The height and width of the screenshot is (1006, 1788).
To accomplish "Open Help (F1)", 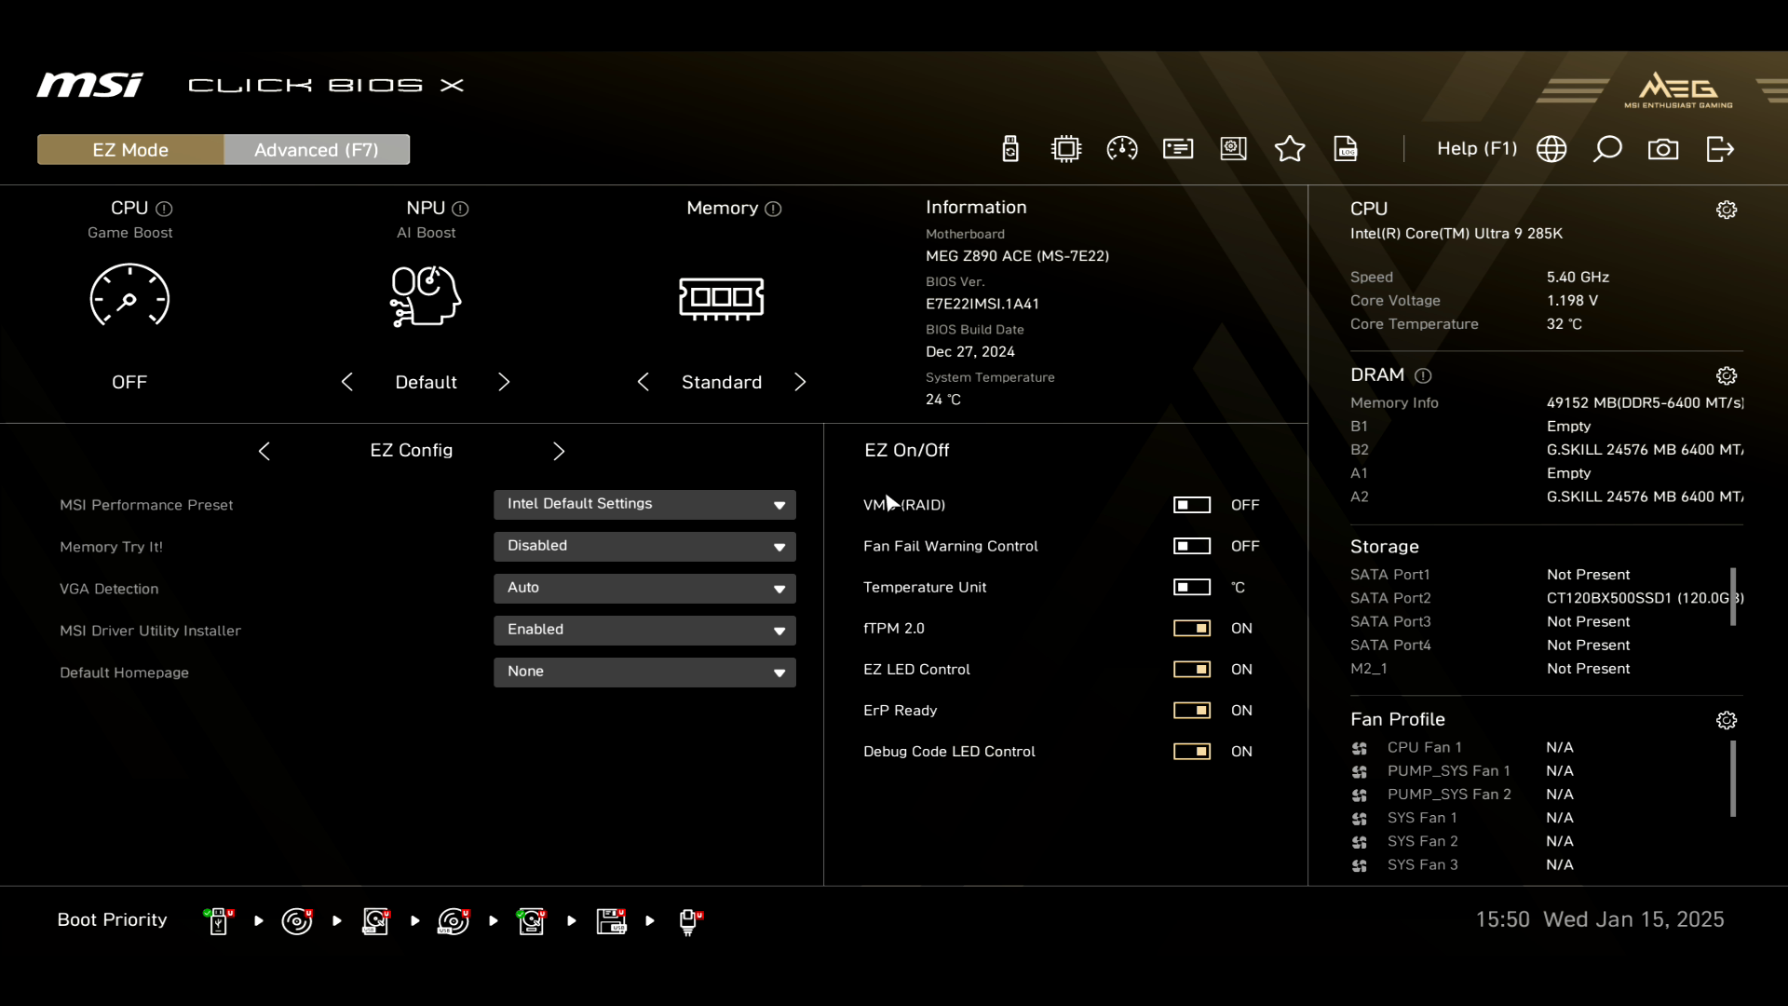I will 1476,149.
